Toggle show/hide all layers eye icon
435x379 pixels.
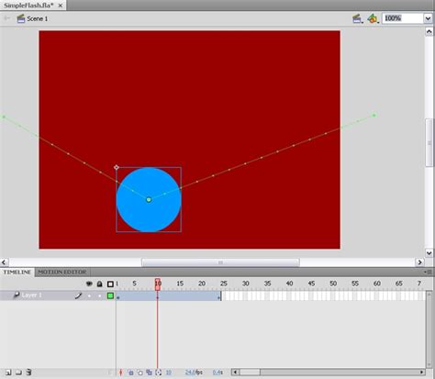89,284
